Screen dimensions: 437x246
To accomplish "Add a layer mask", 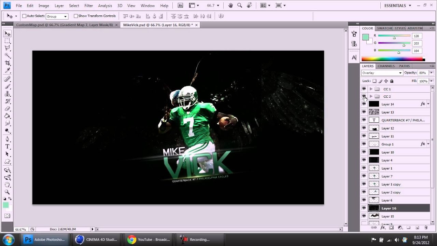I will click(391, 228).
